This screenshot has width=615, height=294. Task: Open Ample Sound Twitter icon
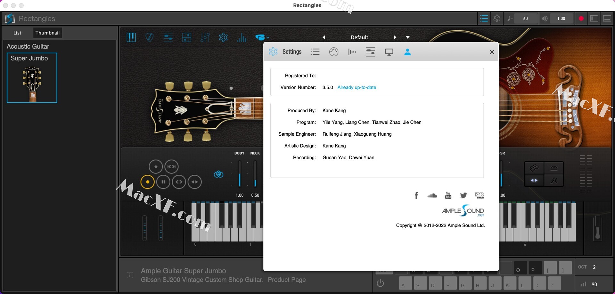(x=463, y=195)
